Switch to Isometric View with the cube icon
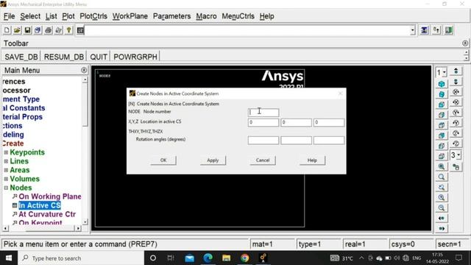The height and width of the screenshot is (265, 471). (442, 84)
